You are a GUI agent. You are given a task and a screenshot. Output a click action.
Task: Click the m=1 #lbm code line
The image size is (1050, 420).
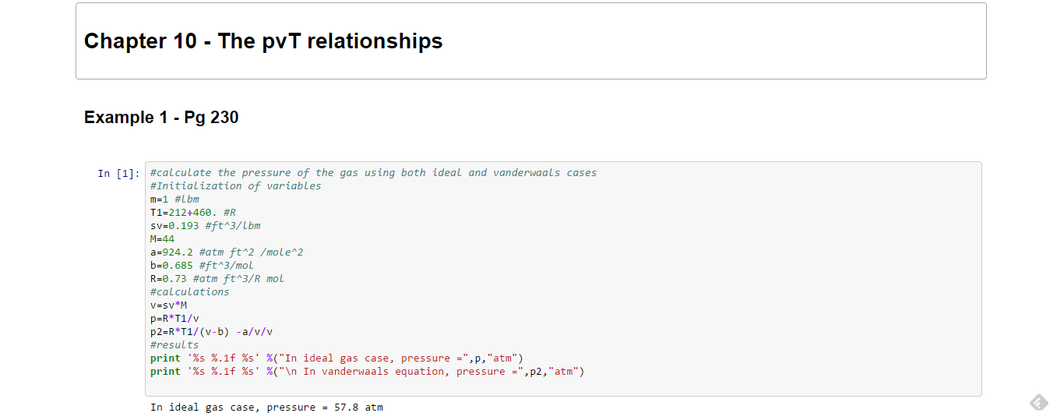click(174, 199)
